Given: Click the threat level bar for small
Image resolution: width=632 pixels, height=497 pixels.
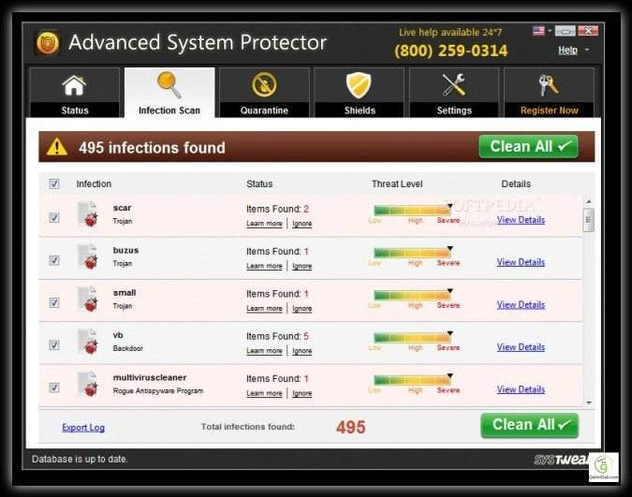Looking at the screenshot, I should click(x=412, y=295).
